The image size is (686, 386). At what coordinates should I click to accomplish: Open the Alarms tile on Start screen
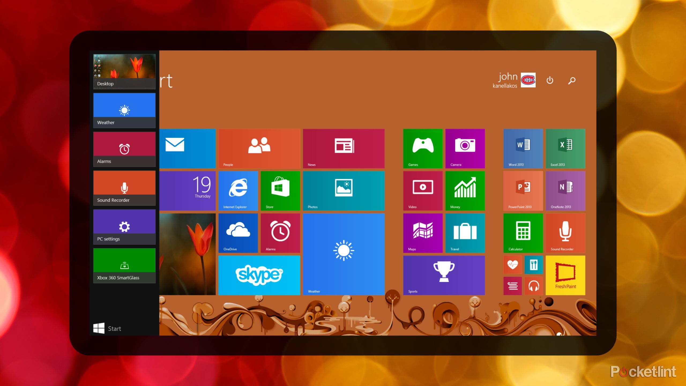[x=280, y=233]
